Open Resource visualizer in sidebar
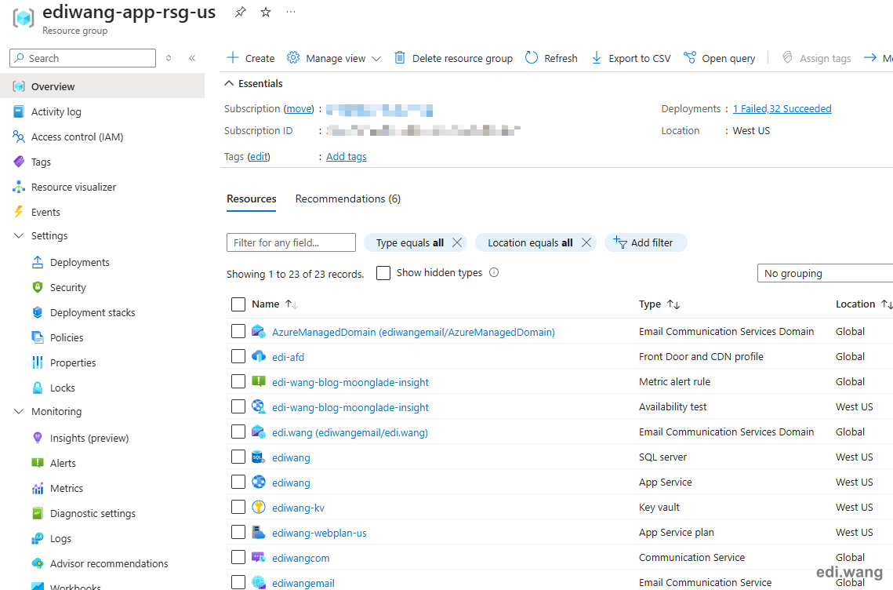 click(74, 187)
